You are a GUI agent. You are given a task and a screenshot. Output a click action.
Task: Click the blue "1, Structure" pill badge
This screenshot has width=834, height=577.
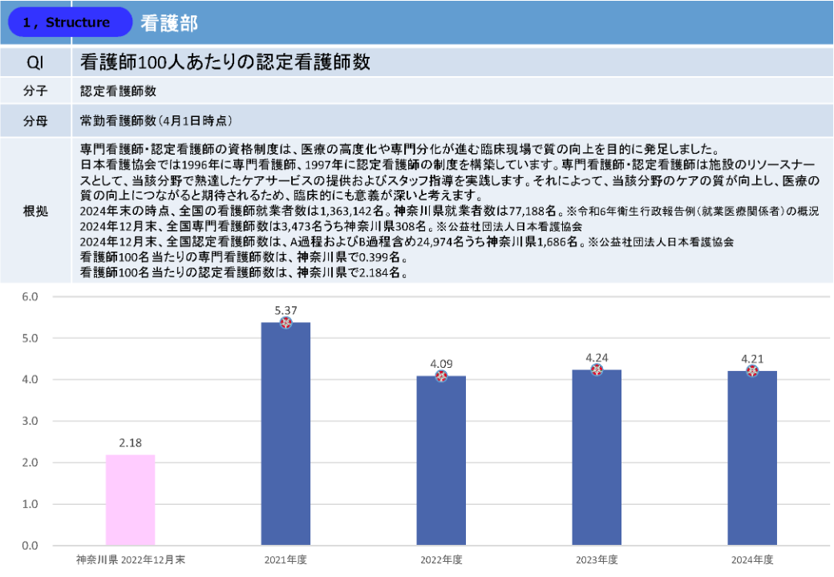coord(69,22)
